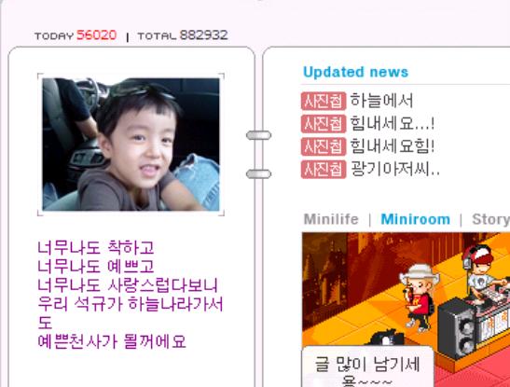510x387 pixels.
Task: Switch to the Minilife tab
Action: pyautogui.click(x=331, y=219)
